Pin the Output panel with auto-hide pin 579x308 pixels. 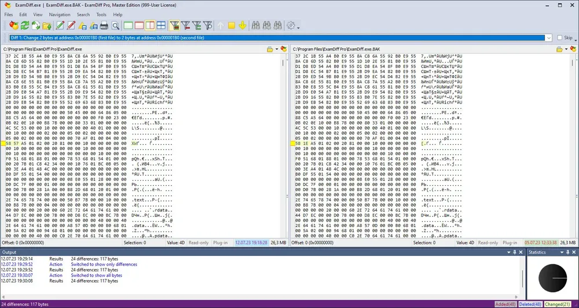tap(514, 252)
